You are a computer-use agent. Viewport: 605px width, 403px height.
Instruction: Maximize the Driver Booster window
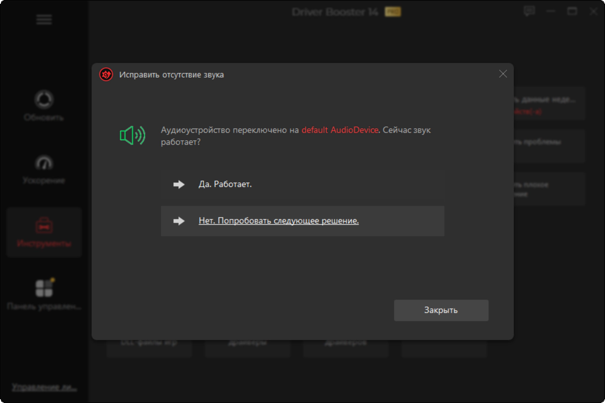pos(572,11)
